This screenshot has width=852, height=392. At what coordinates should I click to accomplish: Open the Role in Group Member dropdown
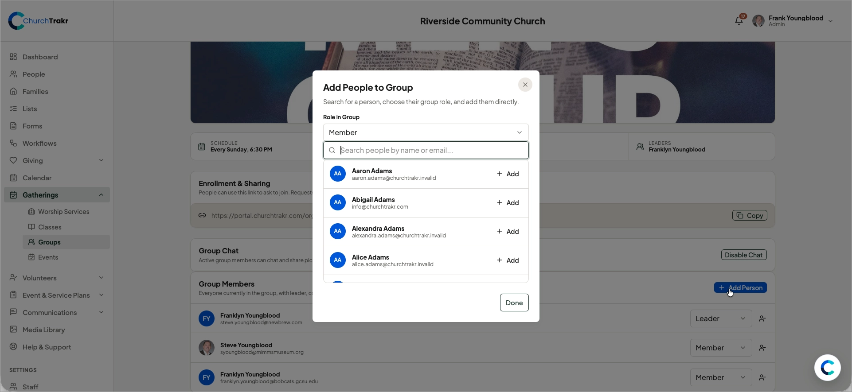click(426, 132)
